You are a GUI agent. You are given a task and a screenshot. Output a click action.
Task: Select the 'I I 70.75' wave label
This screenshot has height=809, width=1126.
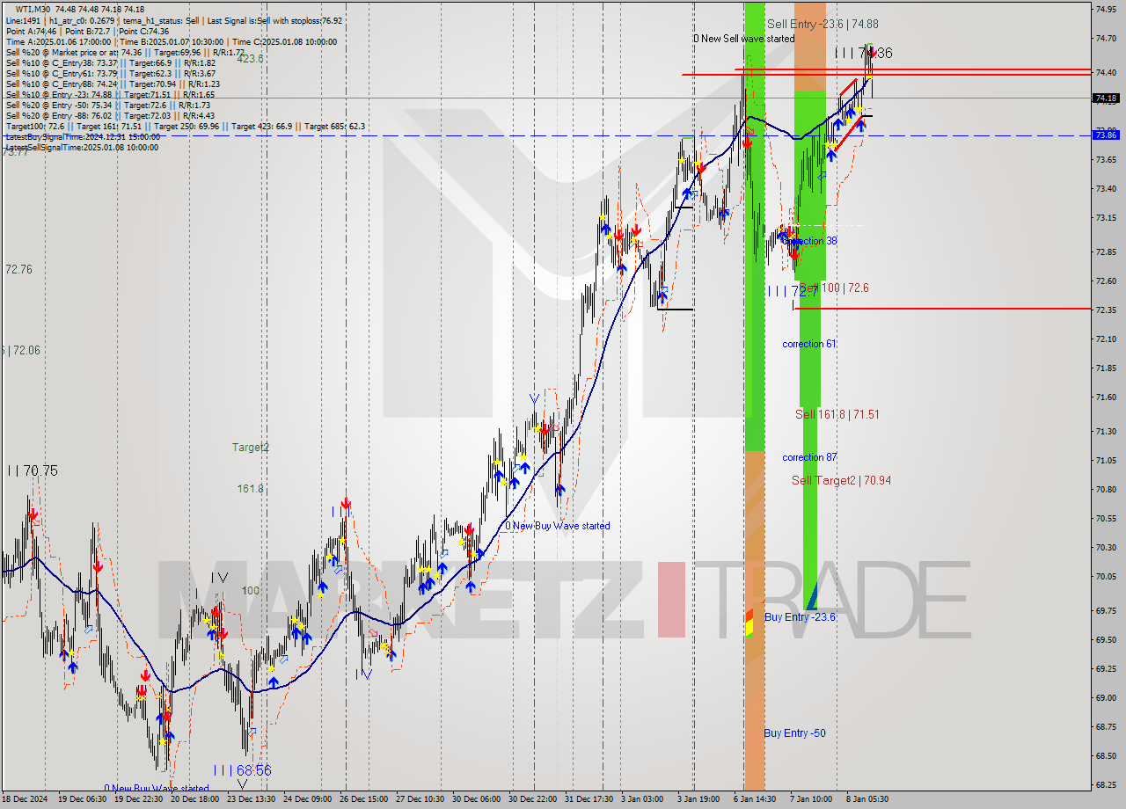pyautogui.click(x=33, y=470)
